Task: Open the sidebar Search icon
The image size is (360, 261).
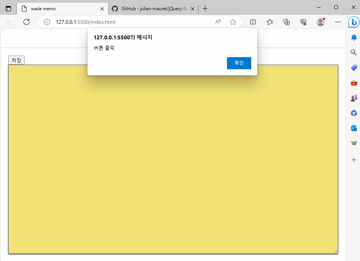Action: [x=354, y=53]
